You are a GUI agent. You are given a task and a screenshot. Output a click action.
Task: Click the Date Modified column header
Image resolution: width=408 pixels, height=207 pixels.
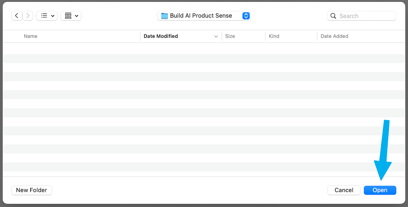coord(161,36)
